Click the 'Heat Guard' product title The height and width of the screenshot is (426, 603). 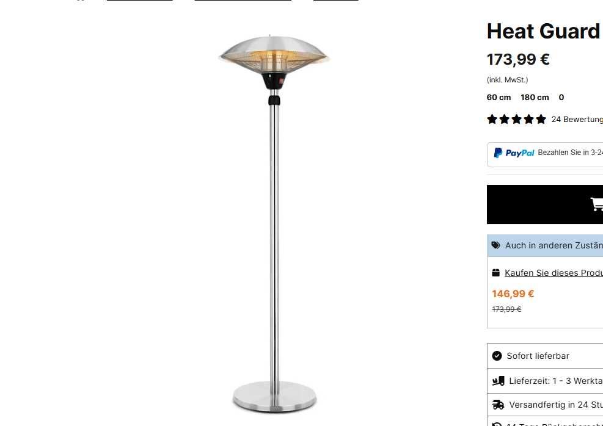(x=544, y=31)
